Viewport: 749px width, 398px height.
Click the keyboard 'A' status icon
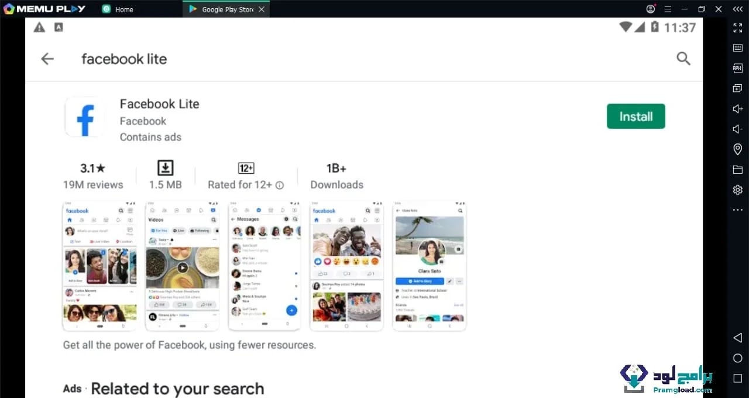tap(59, 27)
